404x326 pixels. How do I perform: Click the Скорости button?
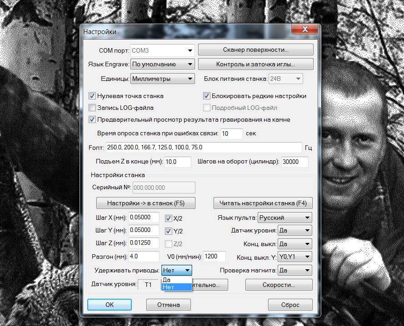click(x=279, y=285)
